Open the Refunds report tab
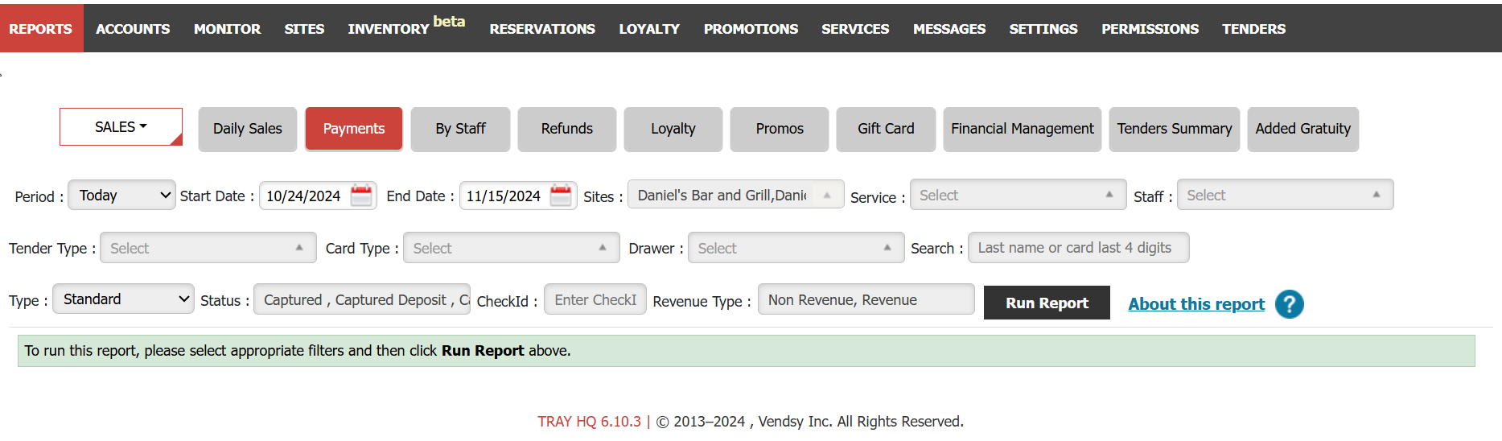The image size is (1502, 441). [566, 129]
